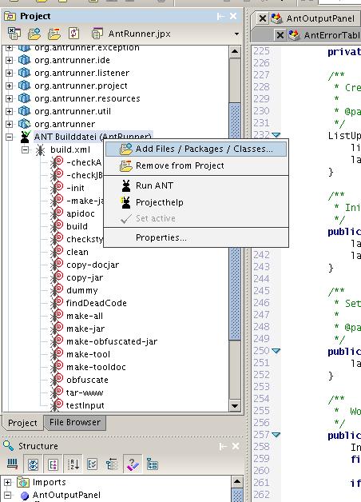This screenshot has height=502, width=361.
Task: Project tree scrollbar up arrow
Action: point(235,51)
